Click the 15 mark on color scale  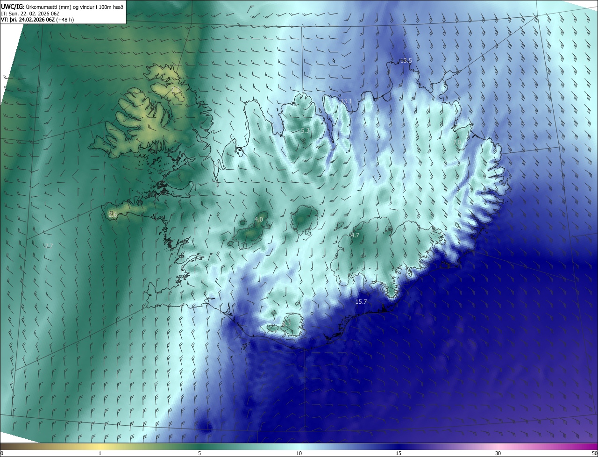[399, 453]
